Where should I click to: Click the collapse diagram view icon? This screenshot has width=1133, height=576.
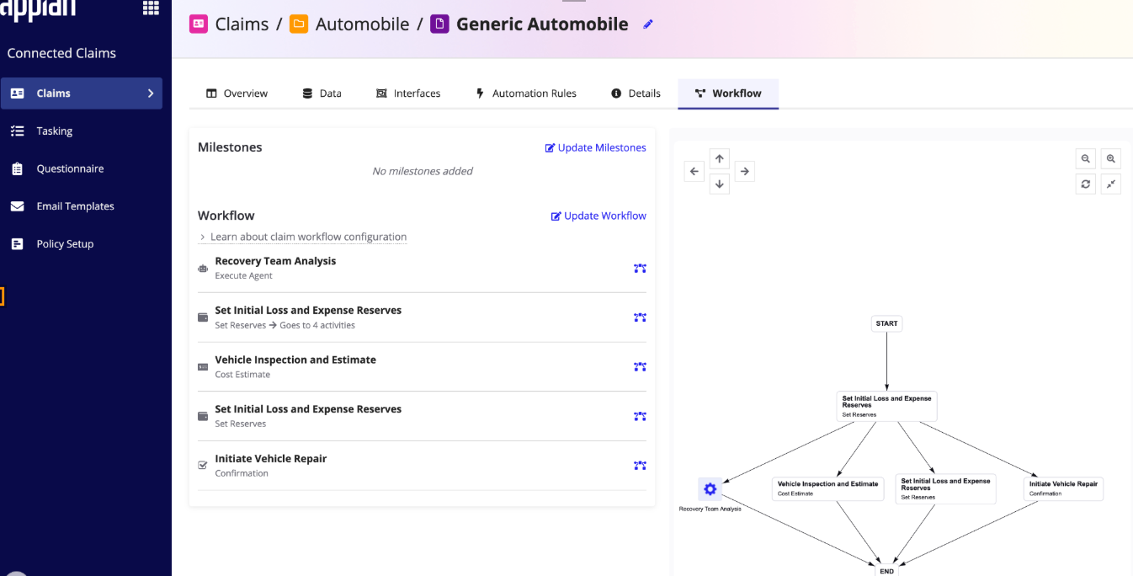[1111, 184]
